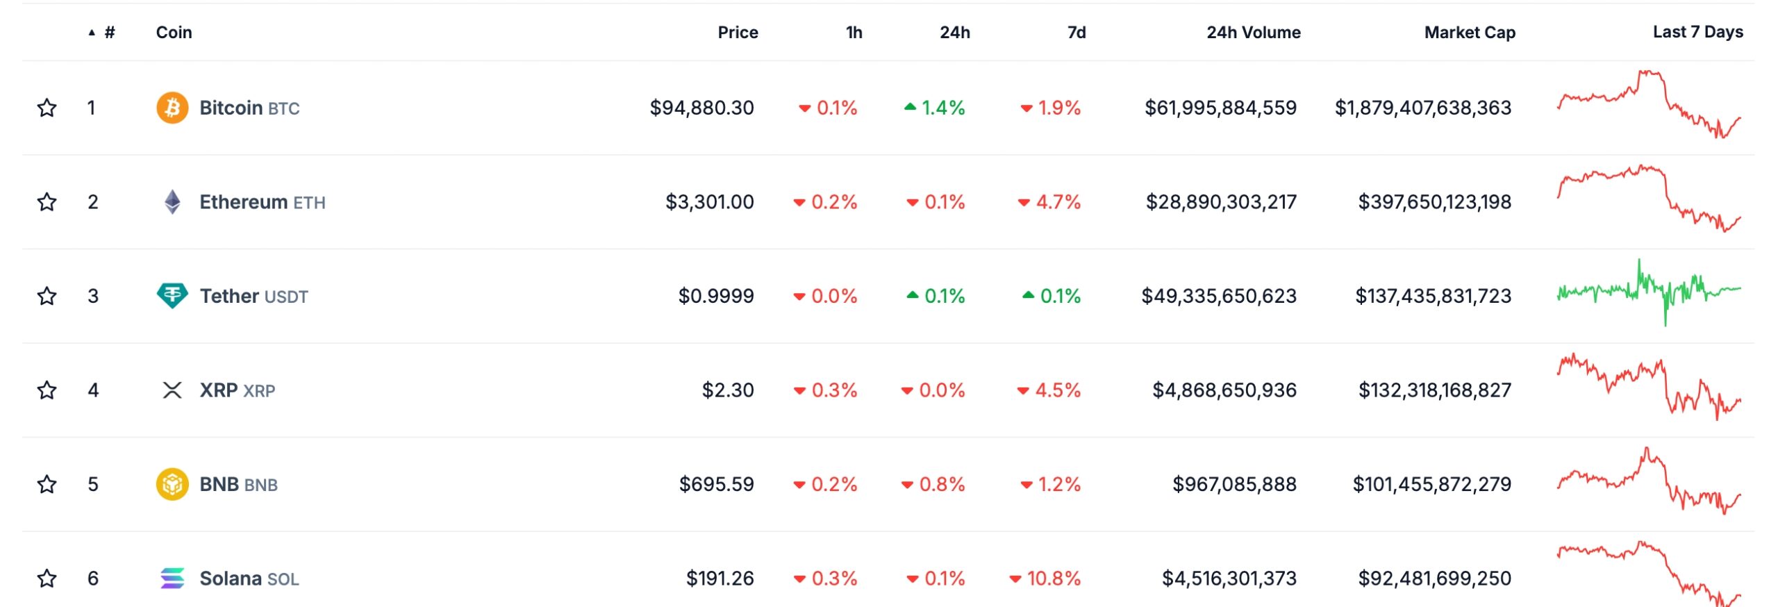Click the BNB yellow logo icon
This screenshot has width=1778, height=607.
point(172,484)
